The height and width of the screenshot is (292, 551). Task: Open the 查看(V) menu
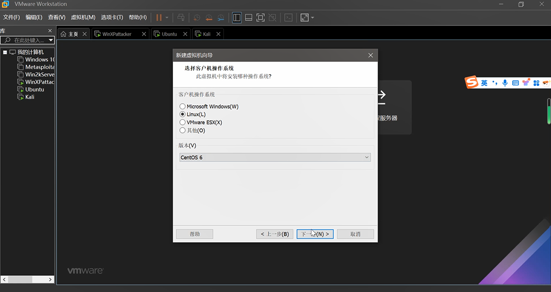click(x=57, y=17)
